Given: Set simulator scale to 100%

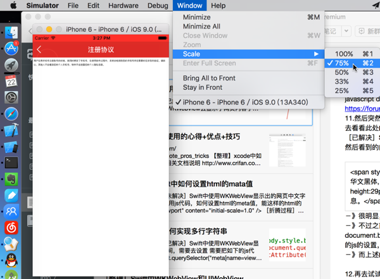Looking at the screenshot, I should pyautogui.click(x=353, y=54).
